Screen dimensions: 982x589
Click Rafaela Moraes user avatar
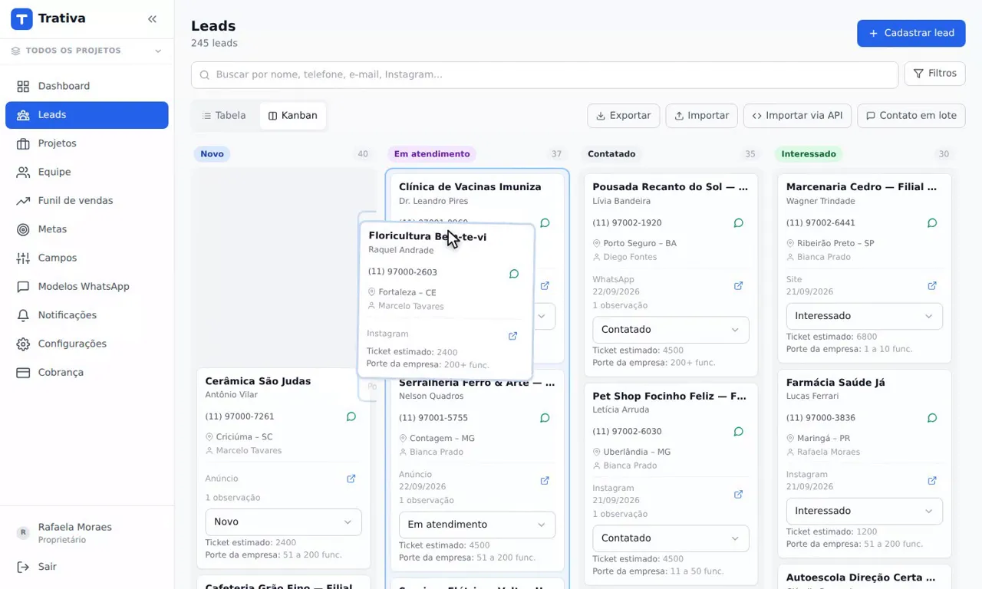pos(23,532)
